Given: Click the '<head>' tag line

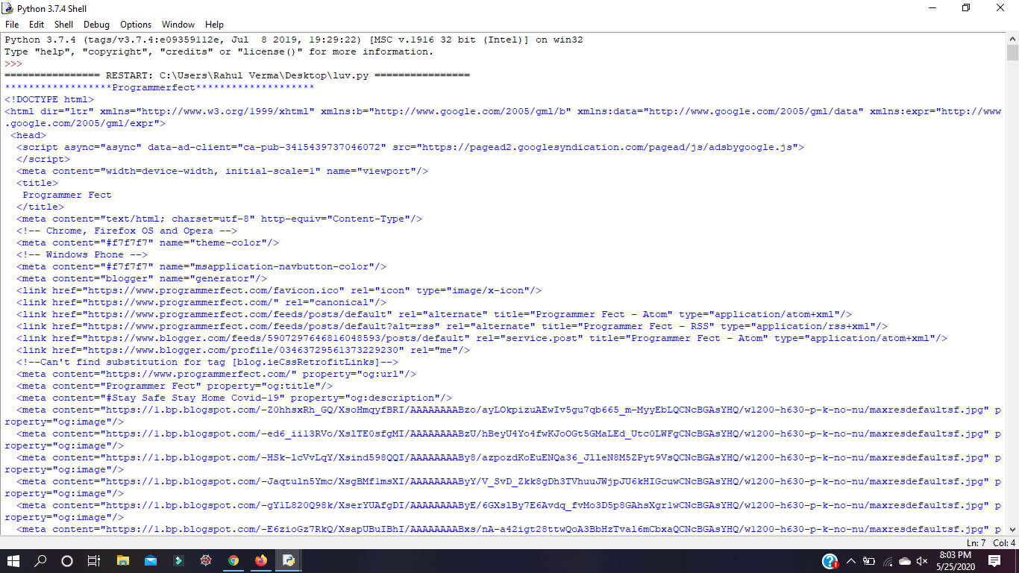Looking at the screenshot, I should tap(28, 135).
